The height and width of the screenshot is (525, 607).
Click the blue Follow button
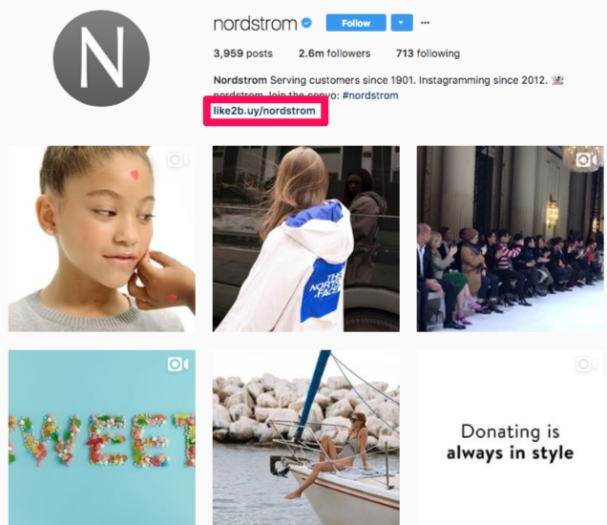[x=356, y=23]
